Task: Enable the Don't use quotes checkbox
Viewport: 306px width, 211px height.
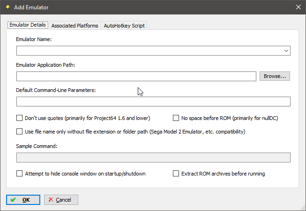Action: (19, 118)
